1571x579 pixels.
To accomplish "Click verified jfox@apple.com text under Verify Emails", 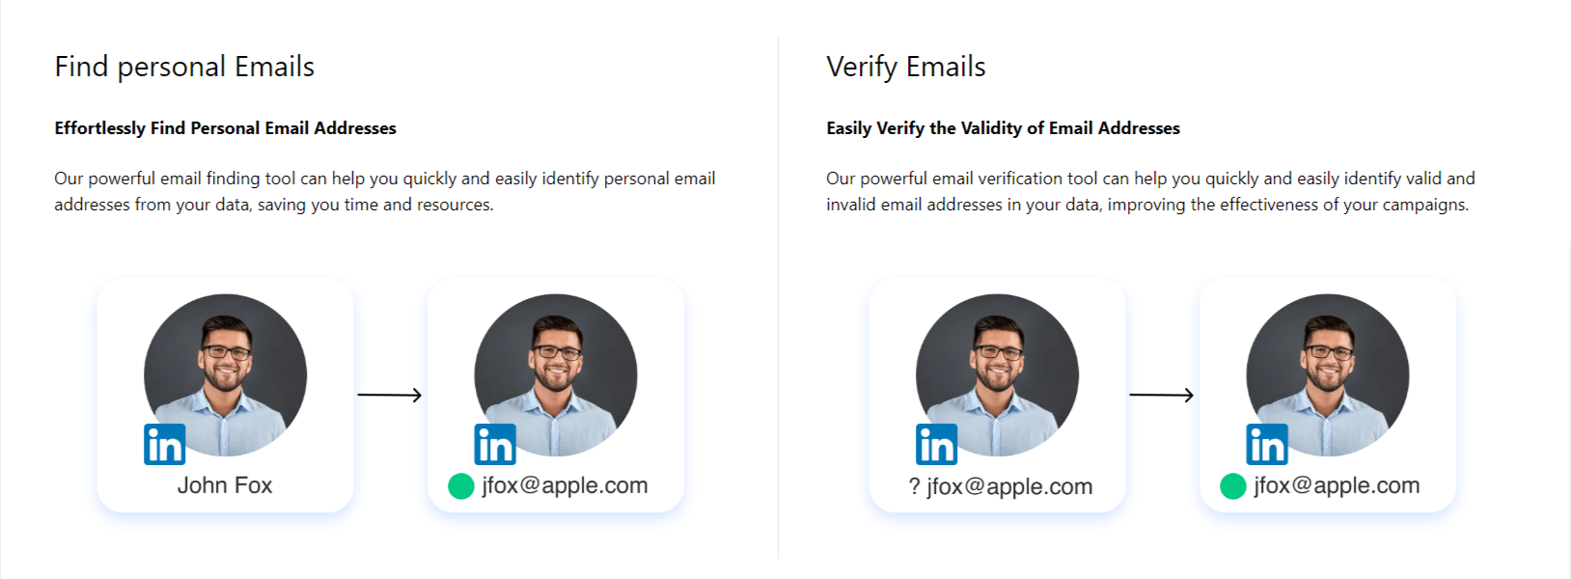I will 1337,485.
